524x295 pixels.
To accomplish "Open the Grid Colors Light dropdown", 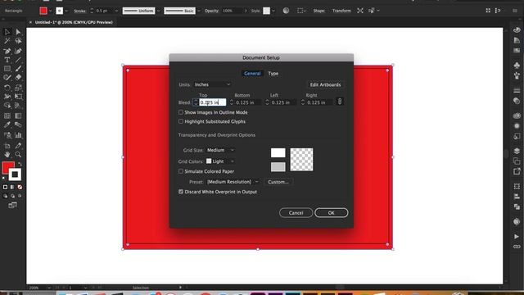I will click(220, 161).
